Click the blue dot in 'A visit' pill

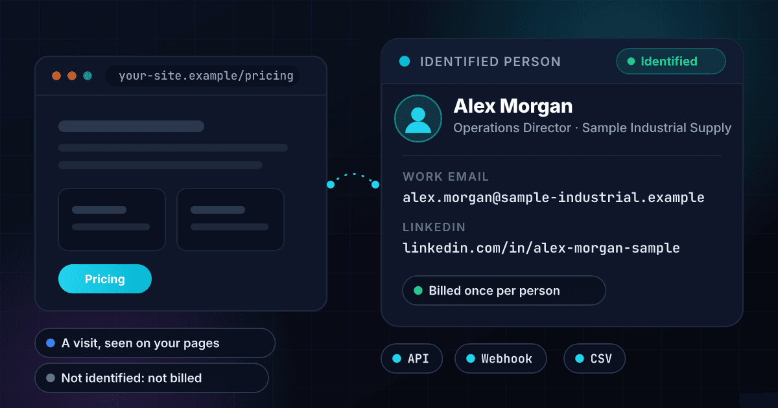[51, 343]
